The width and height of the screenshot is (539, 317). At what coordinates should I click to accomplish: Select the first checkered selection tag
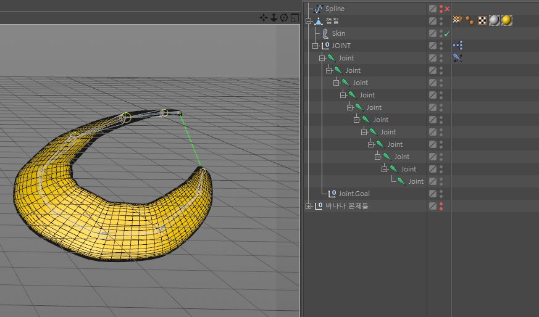[x=458, y=21]
